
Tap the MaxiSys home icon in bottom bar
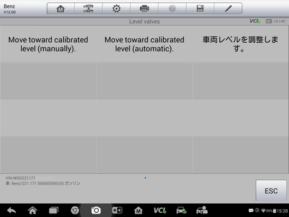[x=138, y=210]
